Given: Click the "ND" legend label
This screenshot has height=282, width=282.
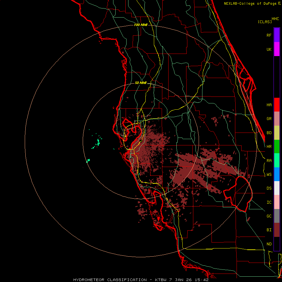Looking at the screenshot, I should [269, 244].
